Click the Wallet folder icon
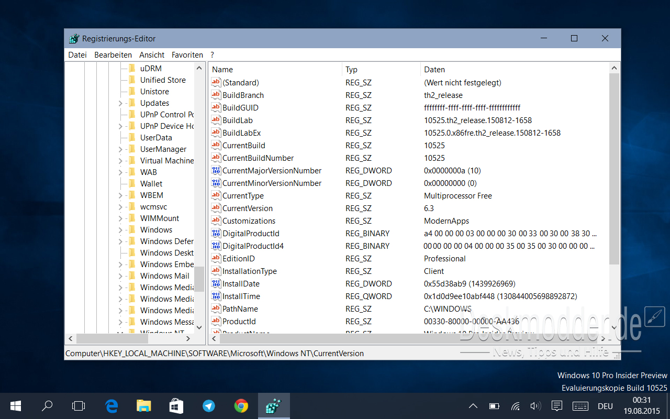The image size is (670, 419). [x=132, y=183]
